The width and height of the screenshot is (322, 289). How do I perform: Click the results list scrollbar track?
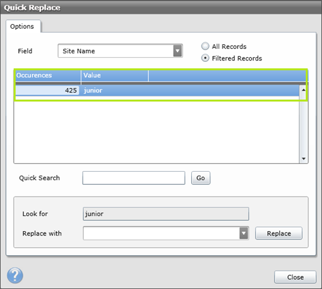point(304,125)
